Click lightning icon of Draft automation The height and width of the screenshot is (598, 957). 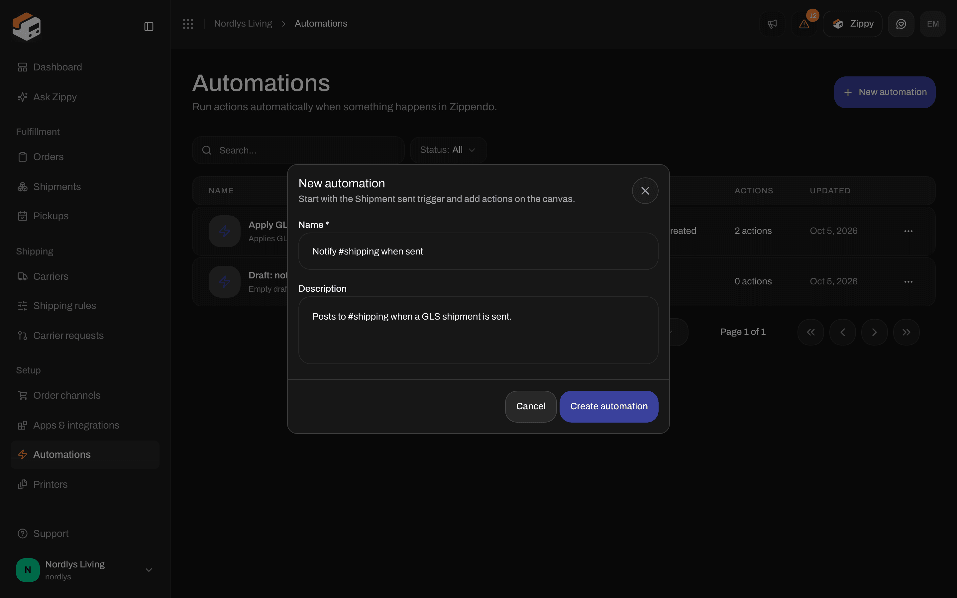coord(225,282)
